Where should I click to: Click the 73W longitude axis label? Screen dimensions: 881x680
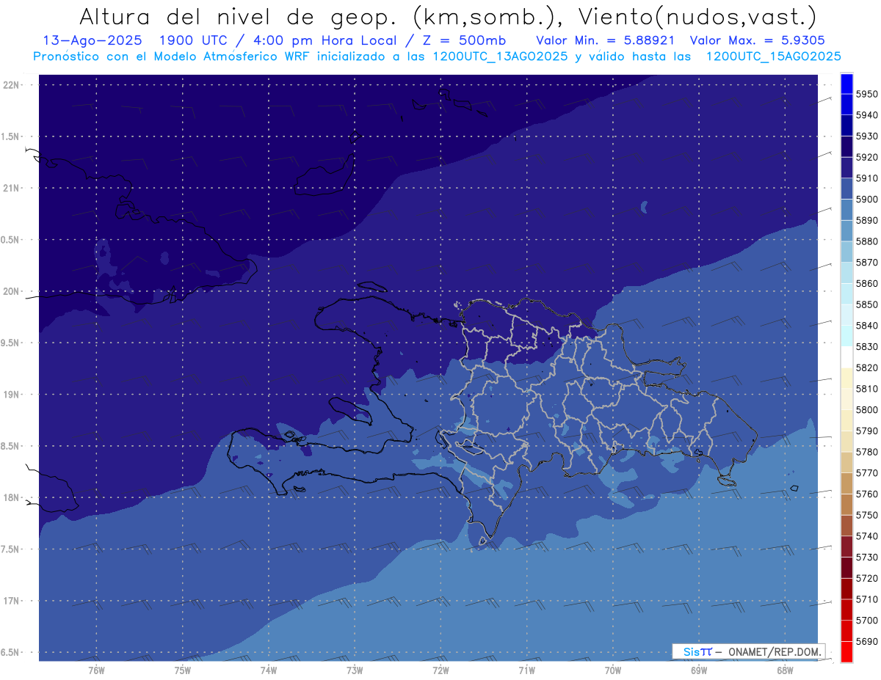355,670
